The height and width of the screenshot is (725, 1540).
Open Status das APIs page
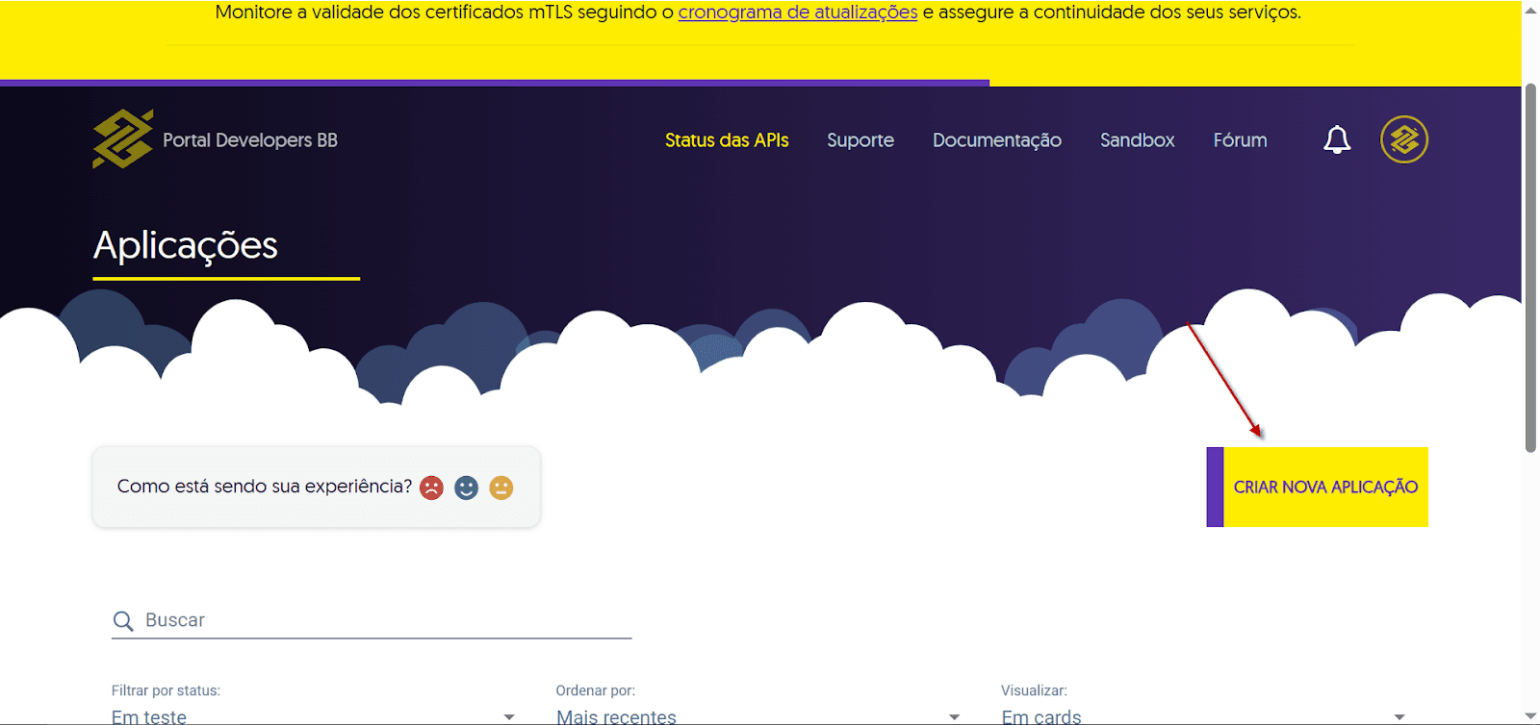pos(727,140)
